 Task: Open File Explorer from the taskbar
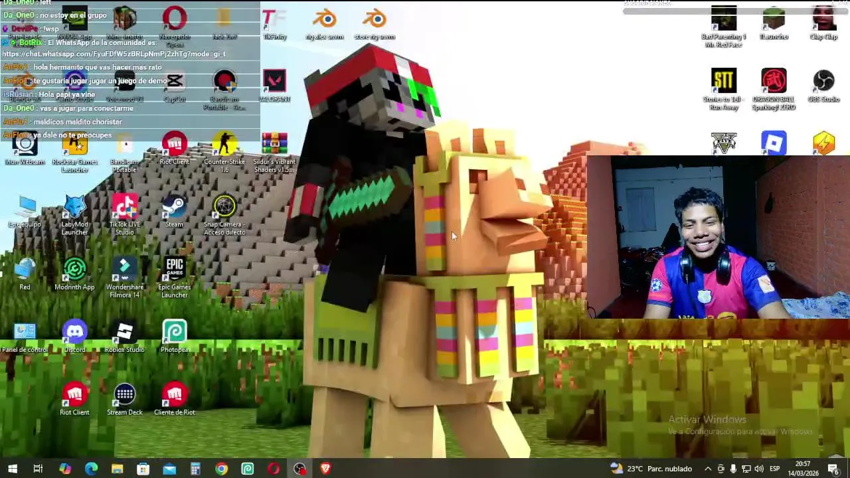[x=117, y=469]
